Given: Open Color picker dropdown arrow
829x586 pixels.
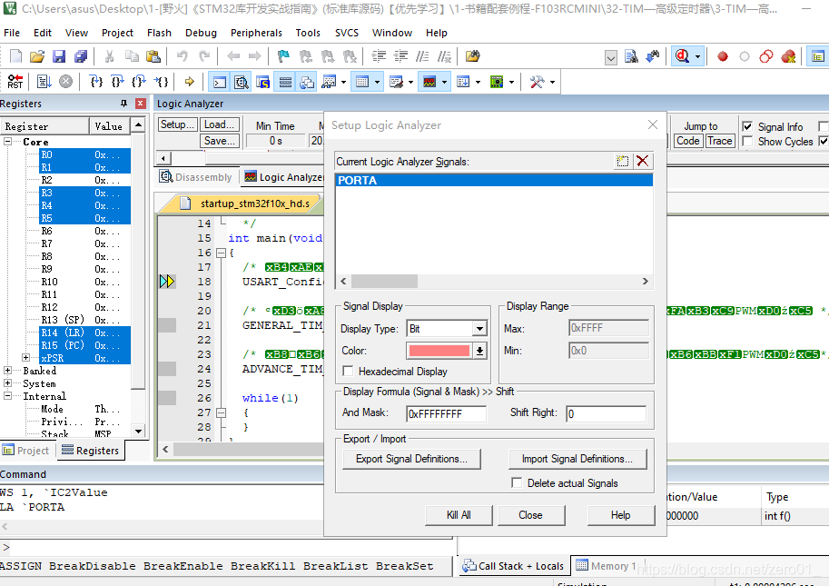Looking at the screenshot, I should coord(479,351).
